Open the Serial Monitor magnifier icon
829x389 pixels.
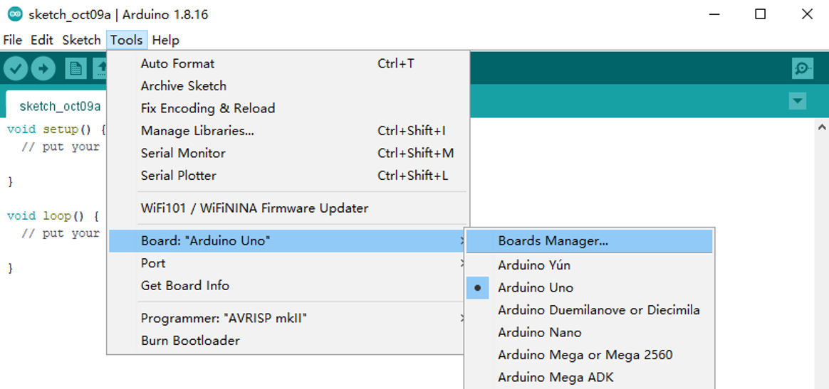coord(803,68)
